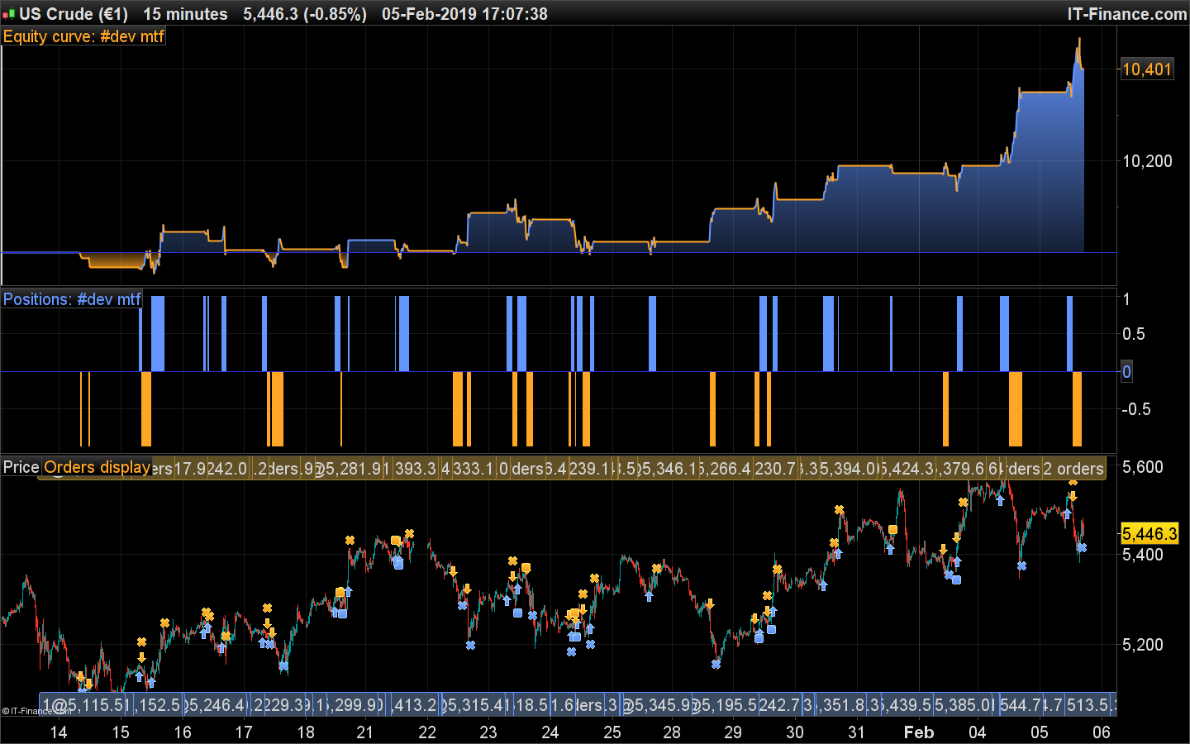Open the 15 minutes timeframe label
1190x744 pixels.
click(x=185, y=14)
